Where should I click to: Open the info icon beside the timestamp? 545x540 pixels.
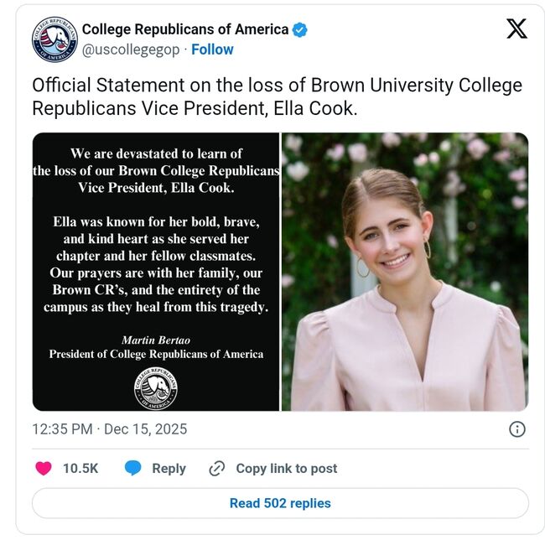[517, 429]
